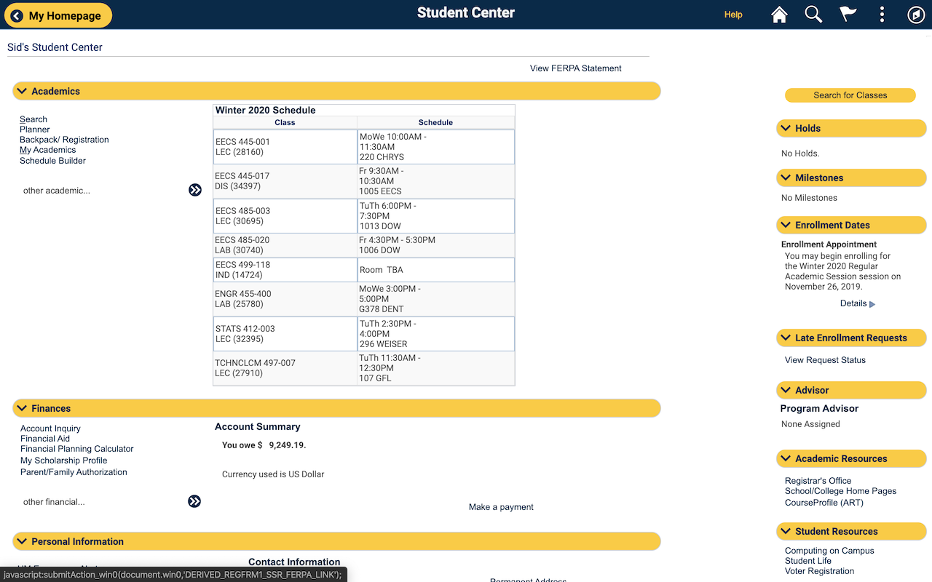
Task: Select EECS 499-118 IND class cell
Action: point(285,270)
